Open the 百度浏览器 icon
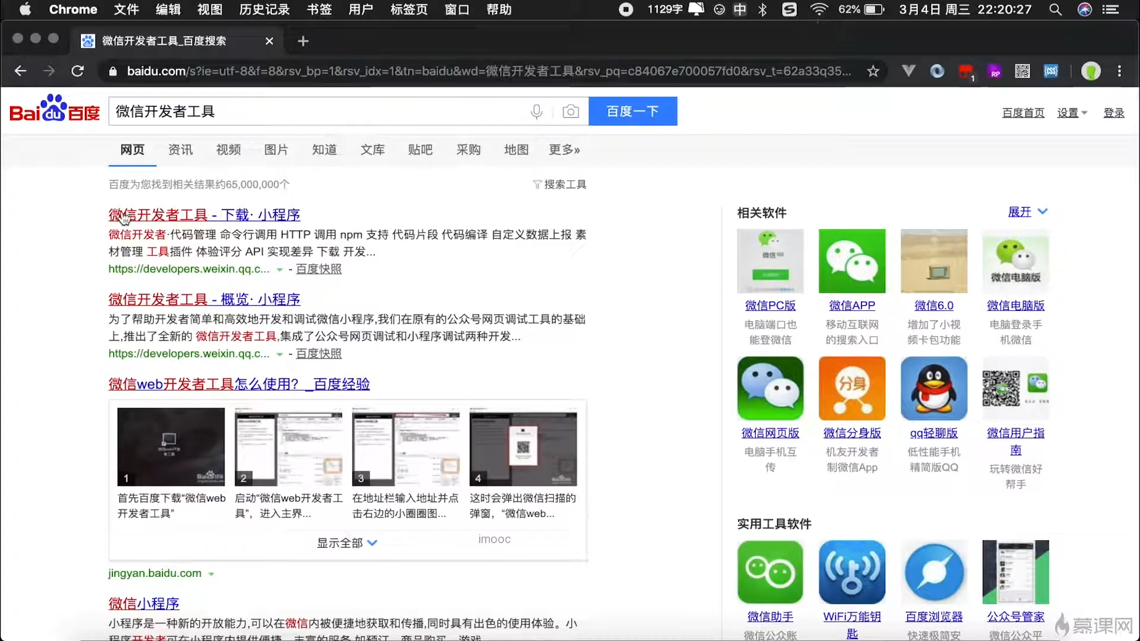This screenshot has height=641, width=1140. click(x=934, y=572)
